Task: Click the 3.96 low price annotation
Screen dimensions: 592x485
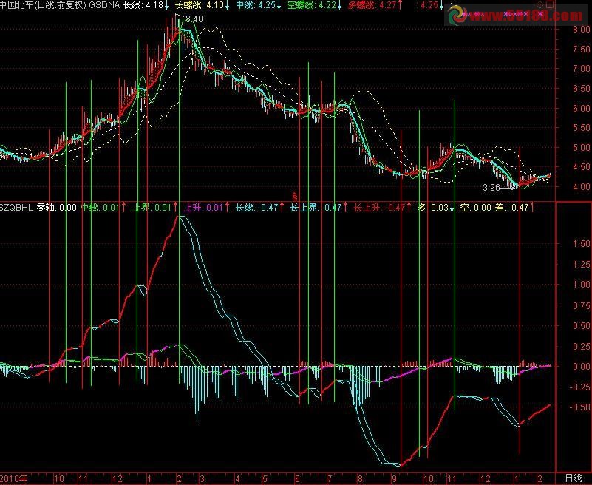Action: click(x=491, y=188)
